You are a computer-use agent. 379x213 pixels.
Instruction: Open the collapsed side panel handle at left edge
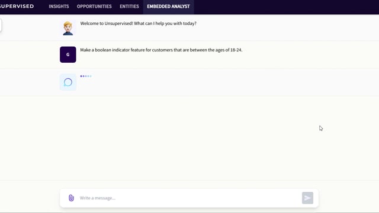point(1,25)
